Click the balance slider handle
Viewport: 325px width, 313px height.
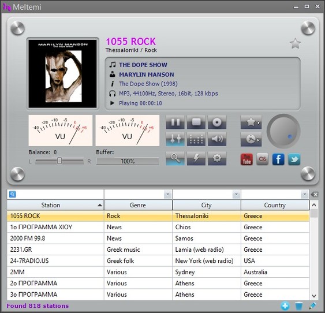(59, 161)
